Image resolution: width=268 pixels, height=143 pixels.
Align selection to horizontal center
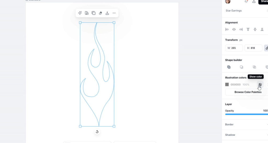pyautogui.click(x=234, y=29)
